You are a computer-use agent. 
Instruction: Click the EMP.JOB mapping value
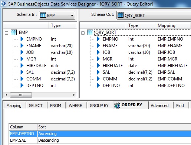tap(166, 52)
